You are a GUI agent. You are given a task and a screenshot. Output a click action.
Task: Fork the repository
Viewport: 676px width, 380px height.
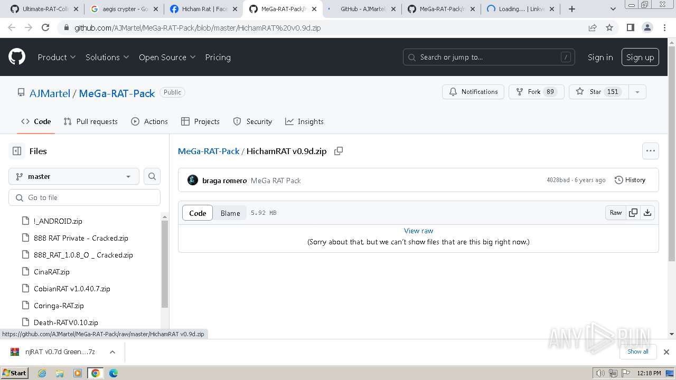[x=536, y=92]
